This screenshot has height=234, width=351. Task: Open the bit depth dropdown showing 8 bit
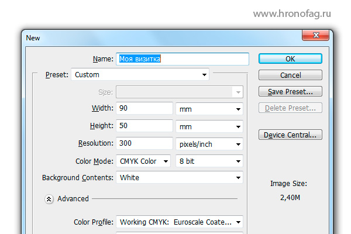(209, 161)
